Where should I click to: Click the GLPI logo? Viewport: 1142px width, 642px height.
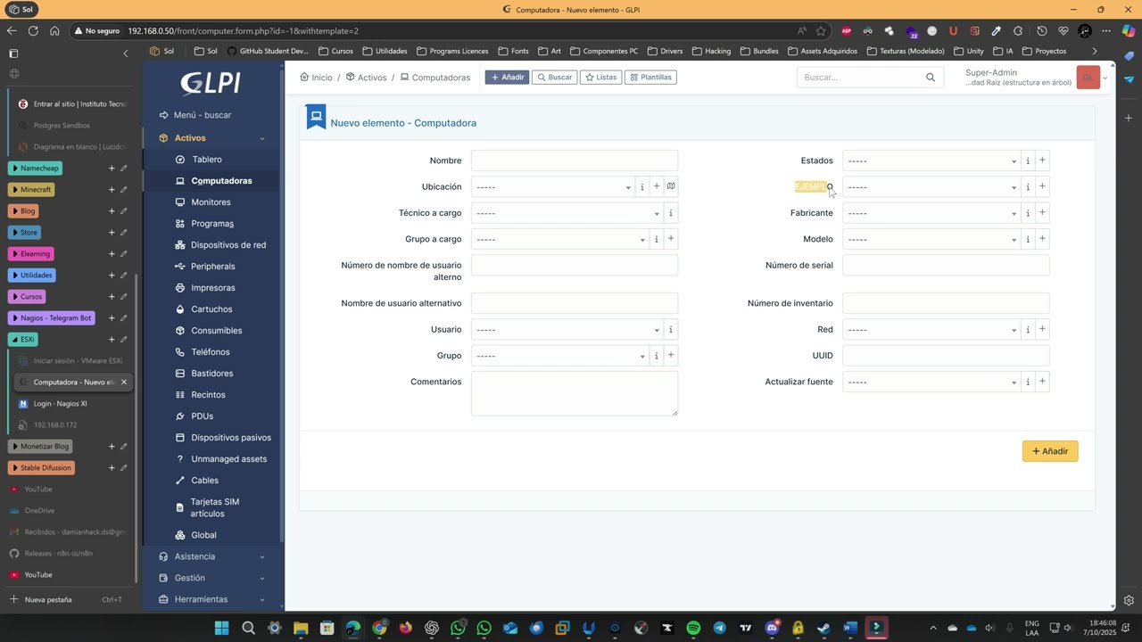coord(211,83)
